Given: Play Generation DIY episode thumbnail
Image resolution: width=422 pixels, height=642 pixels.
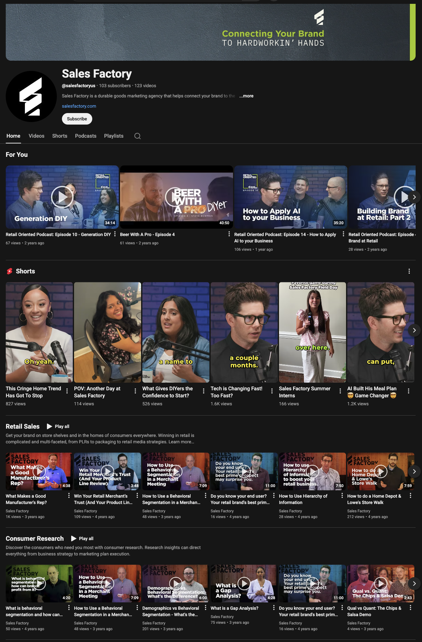Looking at the screenshot, I should [x=62, y=197].
